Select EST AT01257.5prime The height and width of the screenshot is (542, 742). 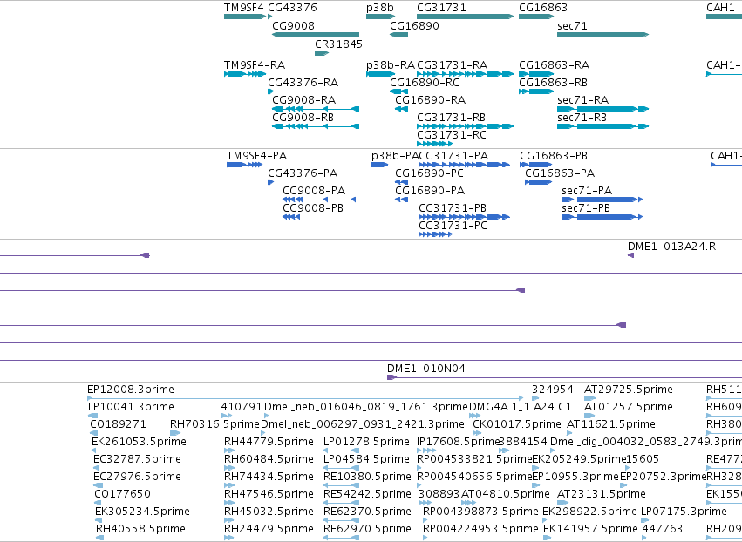(589, 416)
